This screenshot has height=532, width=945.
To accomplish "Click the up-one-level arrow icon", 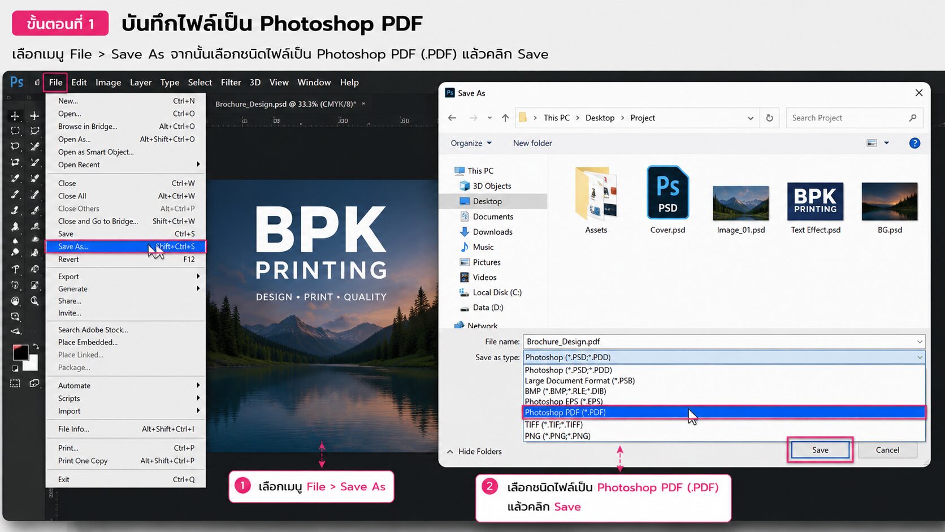I will pos(505,118).
